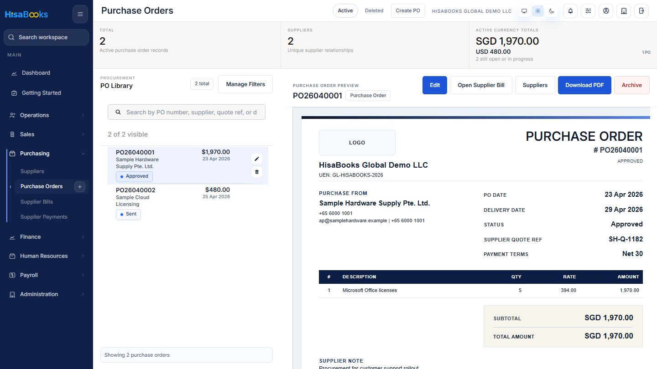Click Dashboard icon in sidebar
This screenshot has height=369, width=657.
14,73
